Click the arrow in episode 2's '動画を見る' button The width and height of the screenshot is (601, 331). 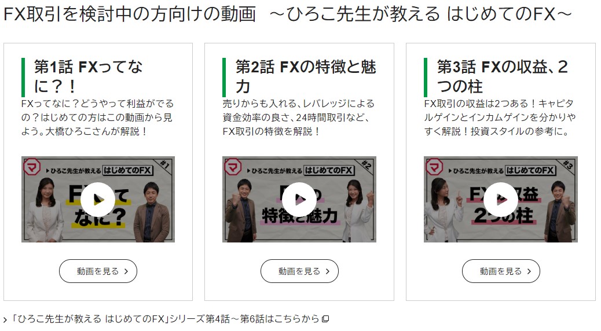coord(328,271)
